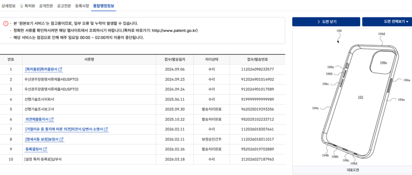412x175 pixels.
Task: Open the [명세서등 보정]보정서 link
Action: pyautogui.click(x=42, y=139)
